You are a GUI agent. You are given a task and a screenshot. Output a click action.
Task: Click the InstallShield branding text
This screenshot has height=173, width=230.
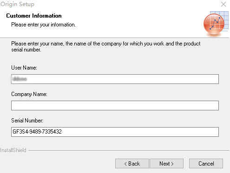[x=13, y=150]
